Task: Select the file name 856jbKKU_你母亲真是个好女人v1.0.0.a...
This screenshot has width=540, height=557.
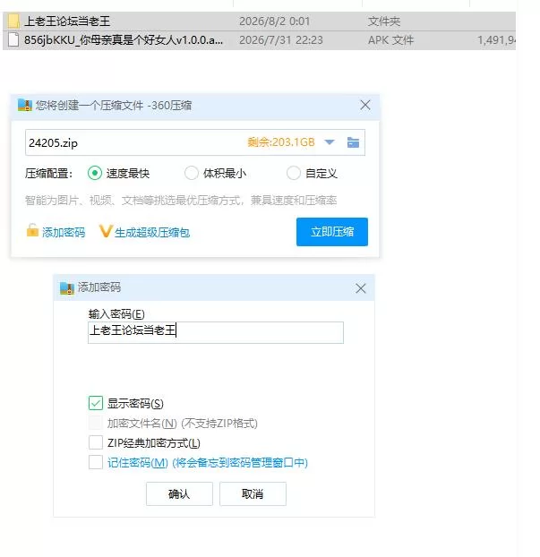Action: pos(124,40)
